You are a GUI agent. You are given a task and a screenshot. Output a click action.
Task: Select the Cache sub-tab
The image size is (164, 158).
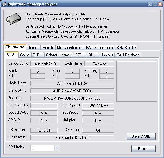point(25,55)
